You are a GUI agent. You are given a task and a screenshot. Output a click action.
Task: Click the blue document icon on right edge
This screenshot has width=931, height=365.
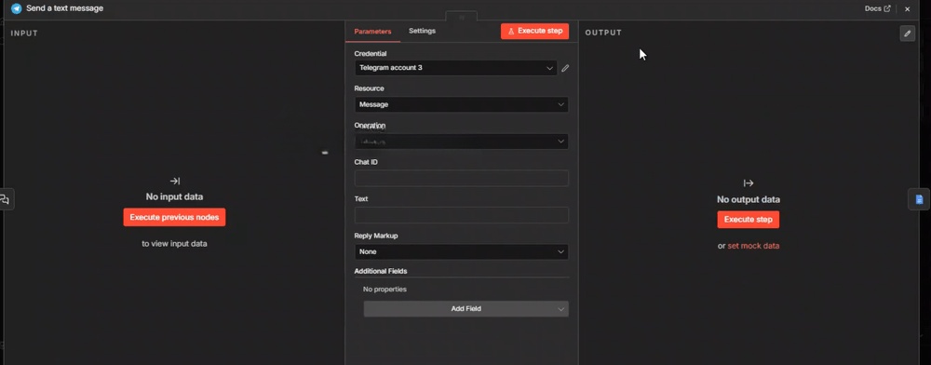(919, 199)
